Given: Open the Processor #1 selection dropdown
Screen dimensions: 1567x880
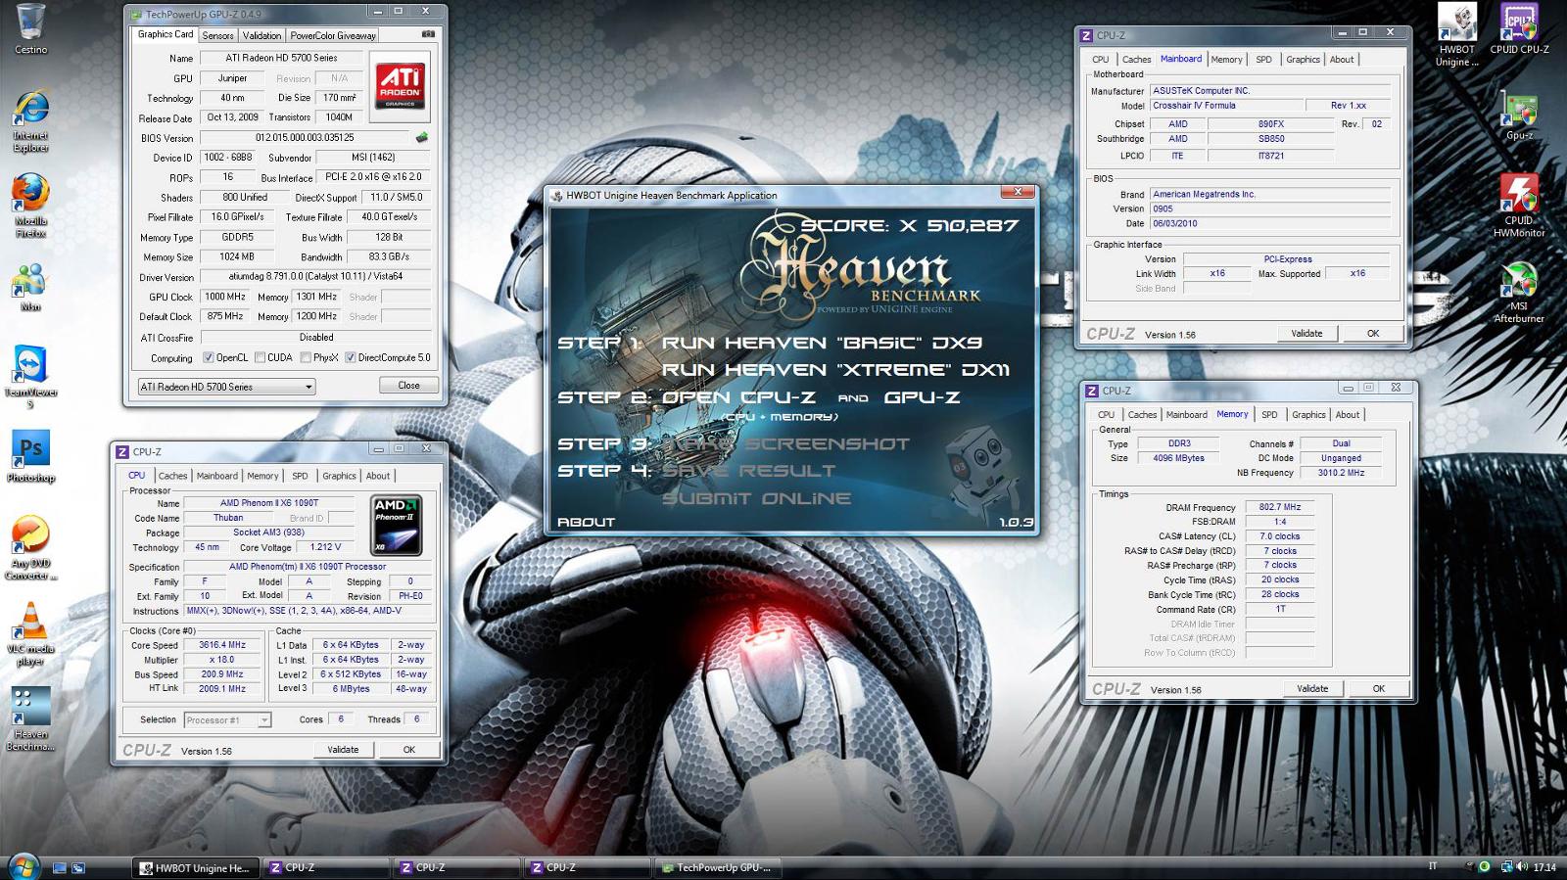Looking at the screenshot, I should click(x=227, y=720).
